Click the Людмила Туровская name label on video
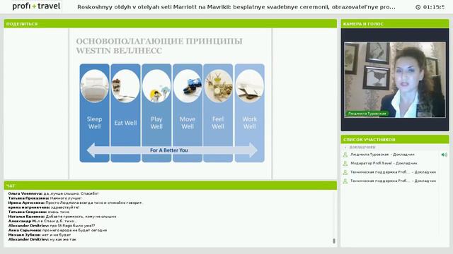Image resolution: width=453 pixels, height=254 pixels. pos(367,114)
